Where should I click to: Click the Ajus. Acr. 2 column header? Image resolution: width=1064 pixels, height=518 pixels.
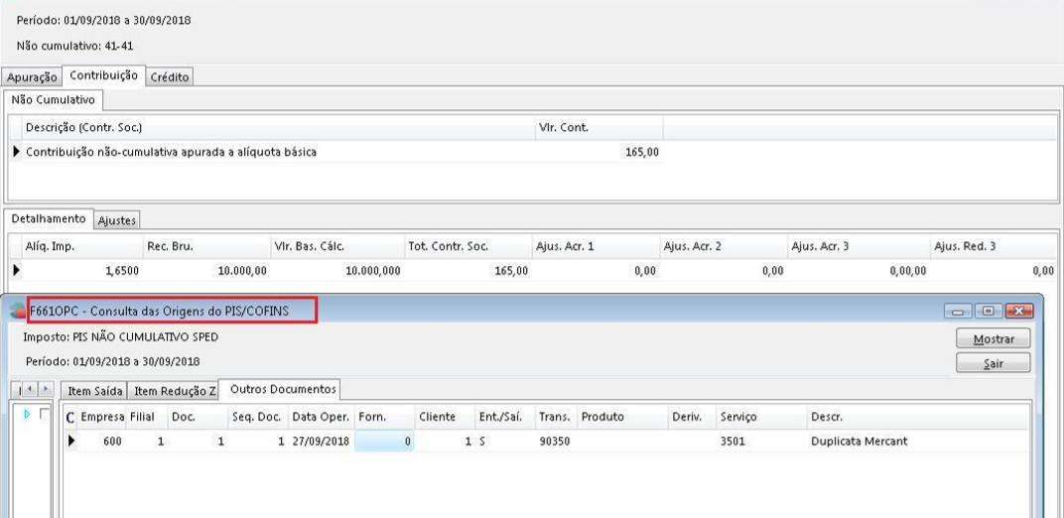pos(723,246)
